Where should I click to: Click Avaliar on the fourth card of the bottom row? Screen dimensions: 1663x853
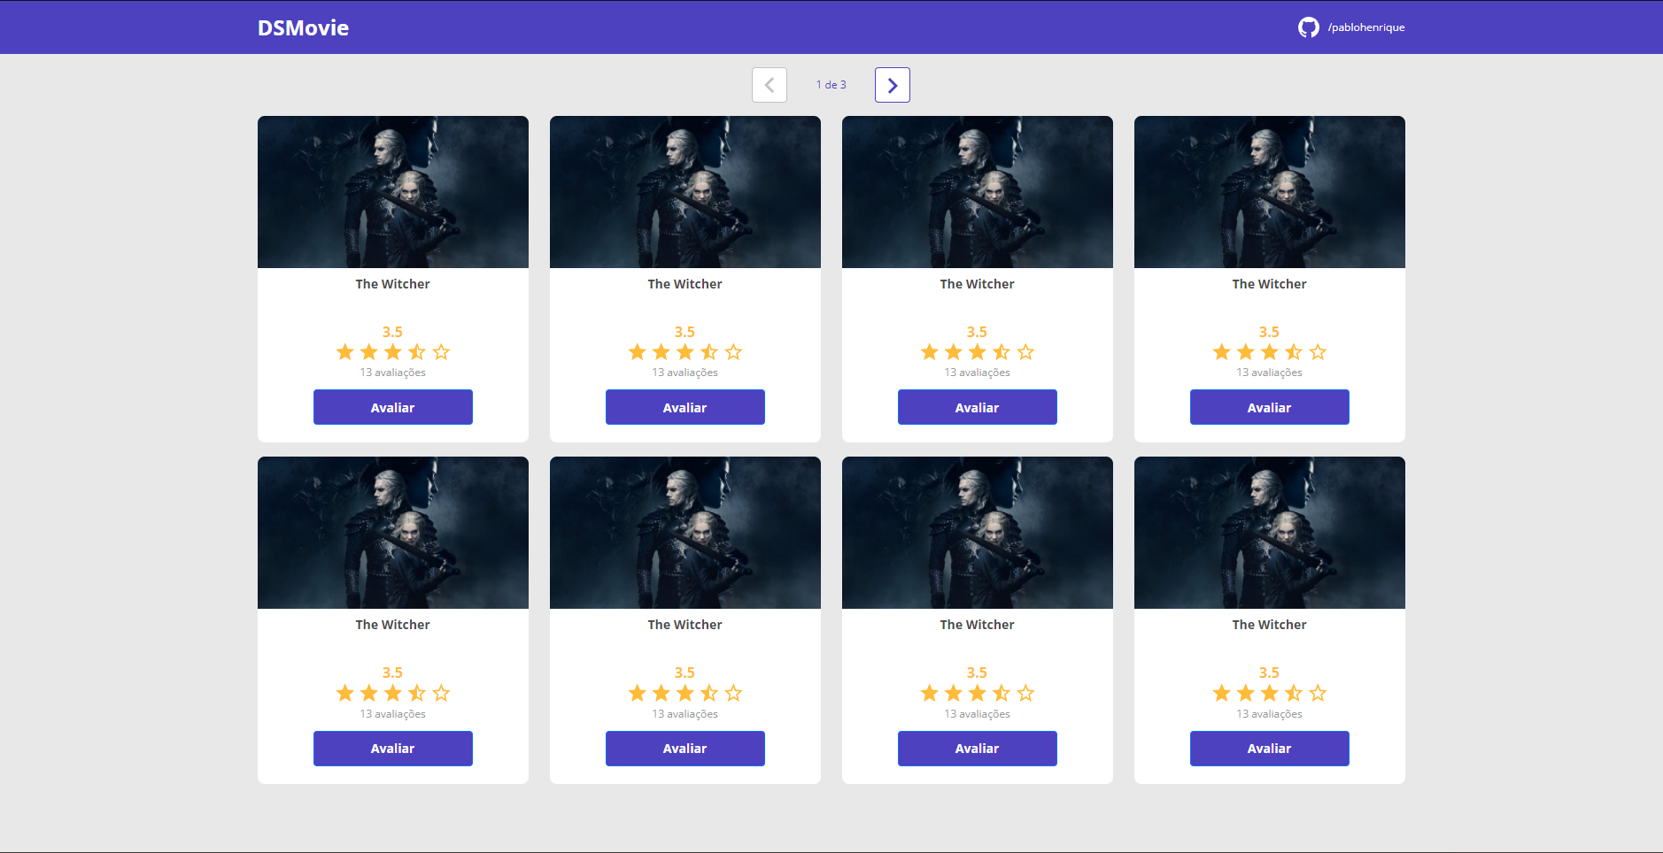point(1269,749)
